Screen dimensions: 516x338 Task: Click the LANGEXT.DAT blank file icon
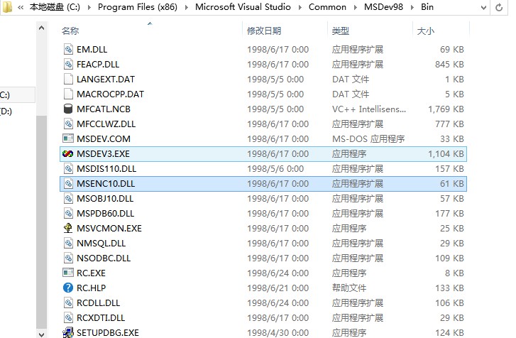pos(68,80)
